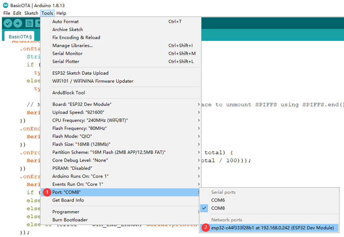Expand Flash Frequency 80MHz submenu
This screenshot has height=237, width=344.
coord(121,128)
